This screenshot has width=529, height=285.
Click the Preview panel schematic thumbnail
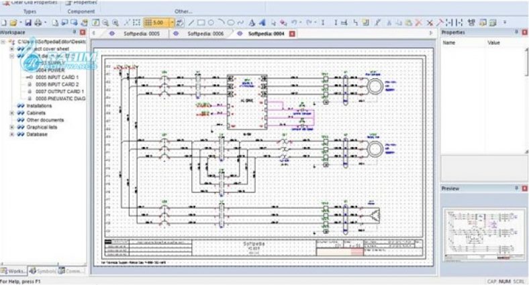point(484,235)
